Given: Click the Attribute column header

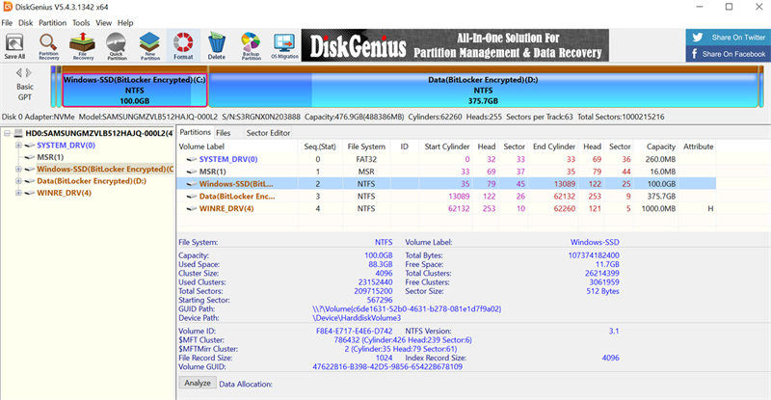Looking at the screenshot, I should coord(698,147).
